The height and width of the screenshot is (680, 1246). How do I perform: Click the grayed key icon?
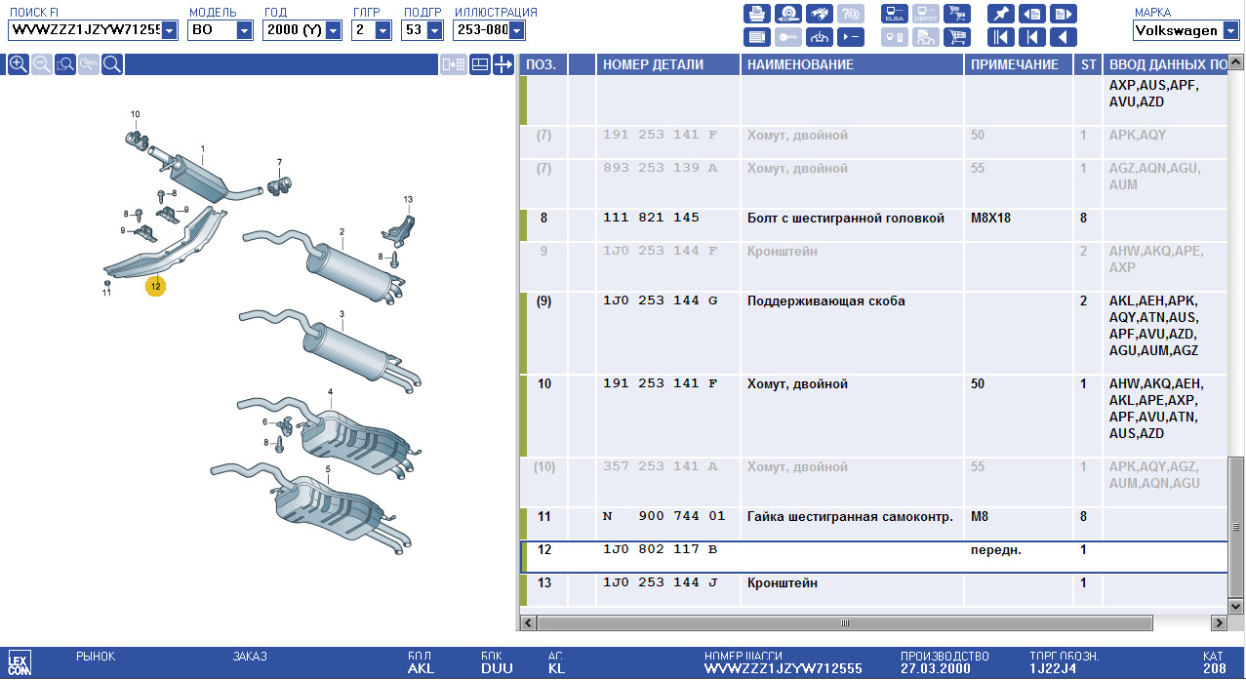point(787,37)
